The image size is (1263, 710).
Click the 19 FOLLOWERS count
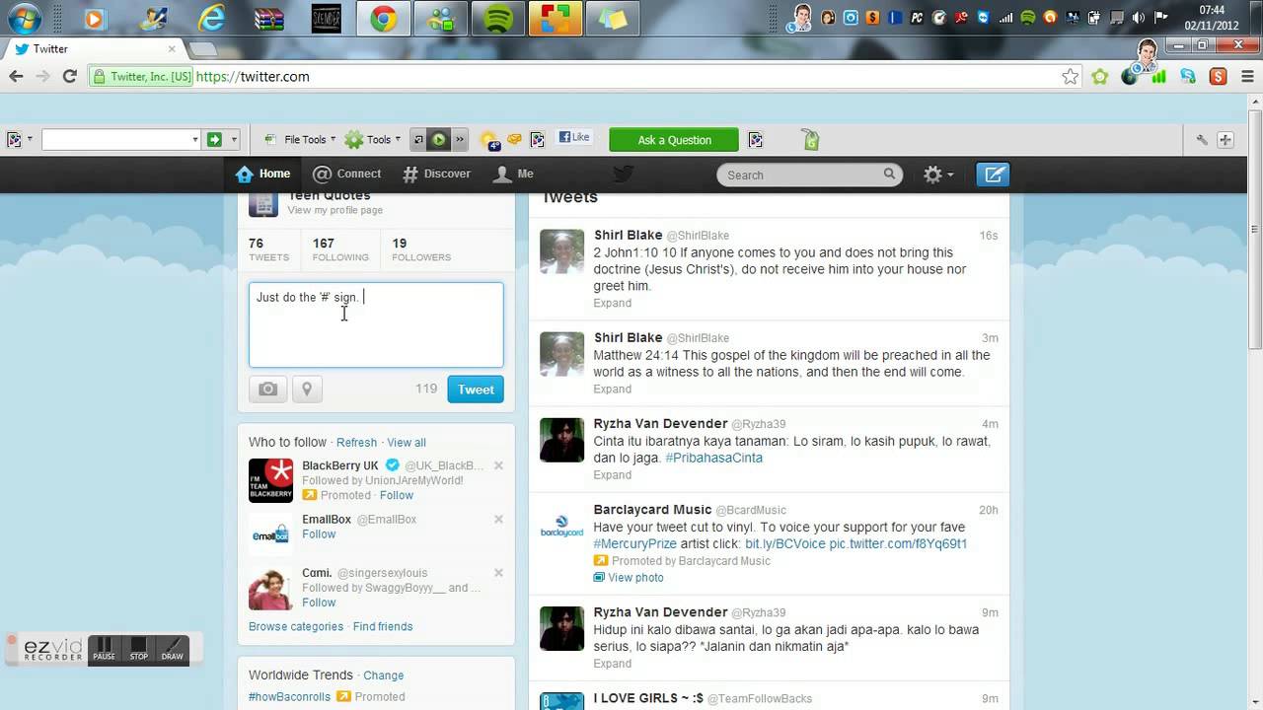(x=421, y=249)
